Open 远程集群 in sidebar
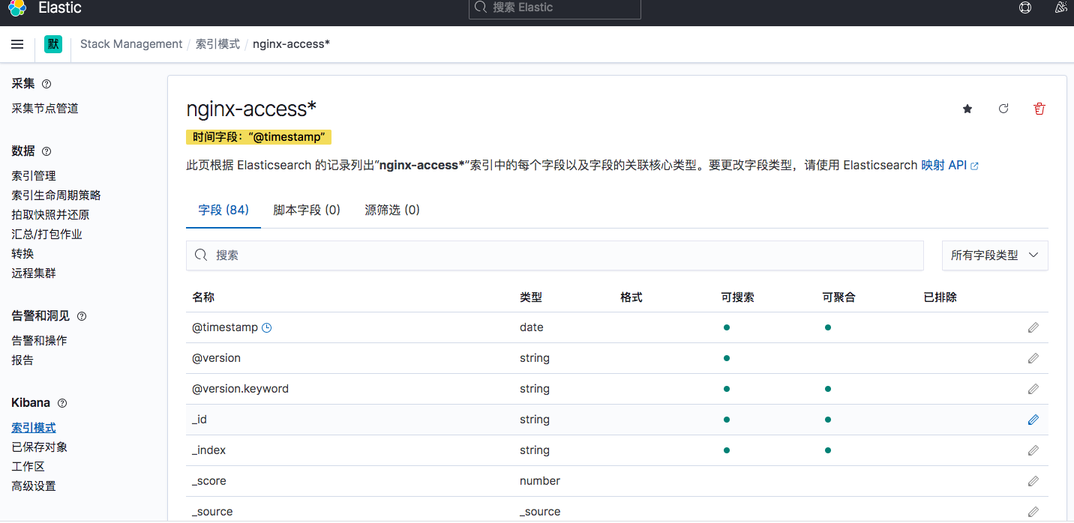The width and height of the screenshot is (1074, 523). (34, 273)
